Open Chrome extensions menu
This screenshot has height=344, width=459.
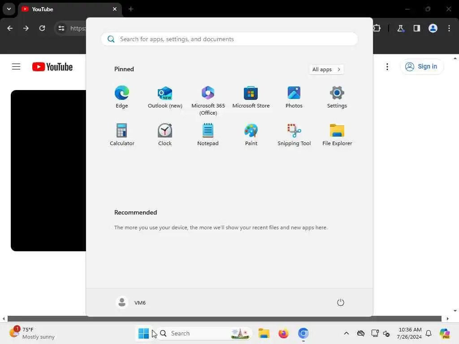tap(377, 28)
